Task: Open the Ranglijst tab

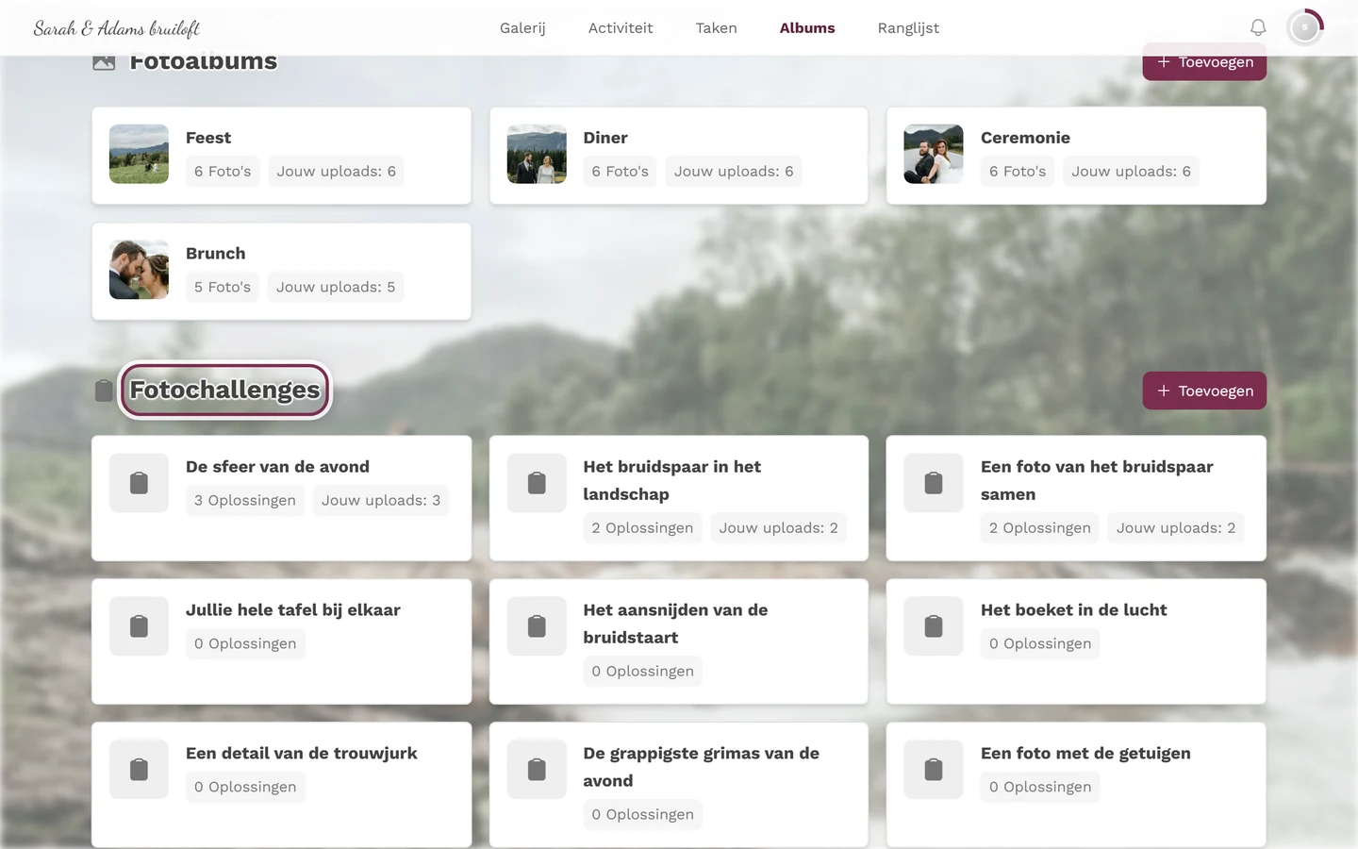Action: (x=908, y=28)
